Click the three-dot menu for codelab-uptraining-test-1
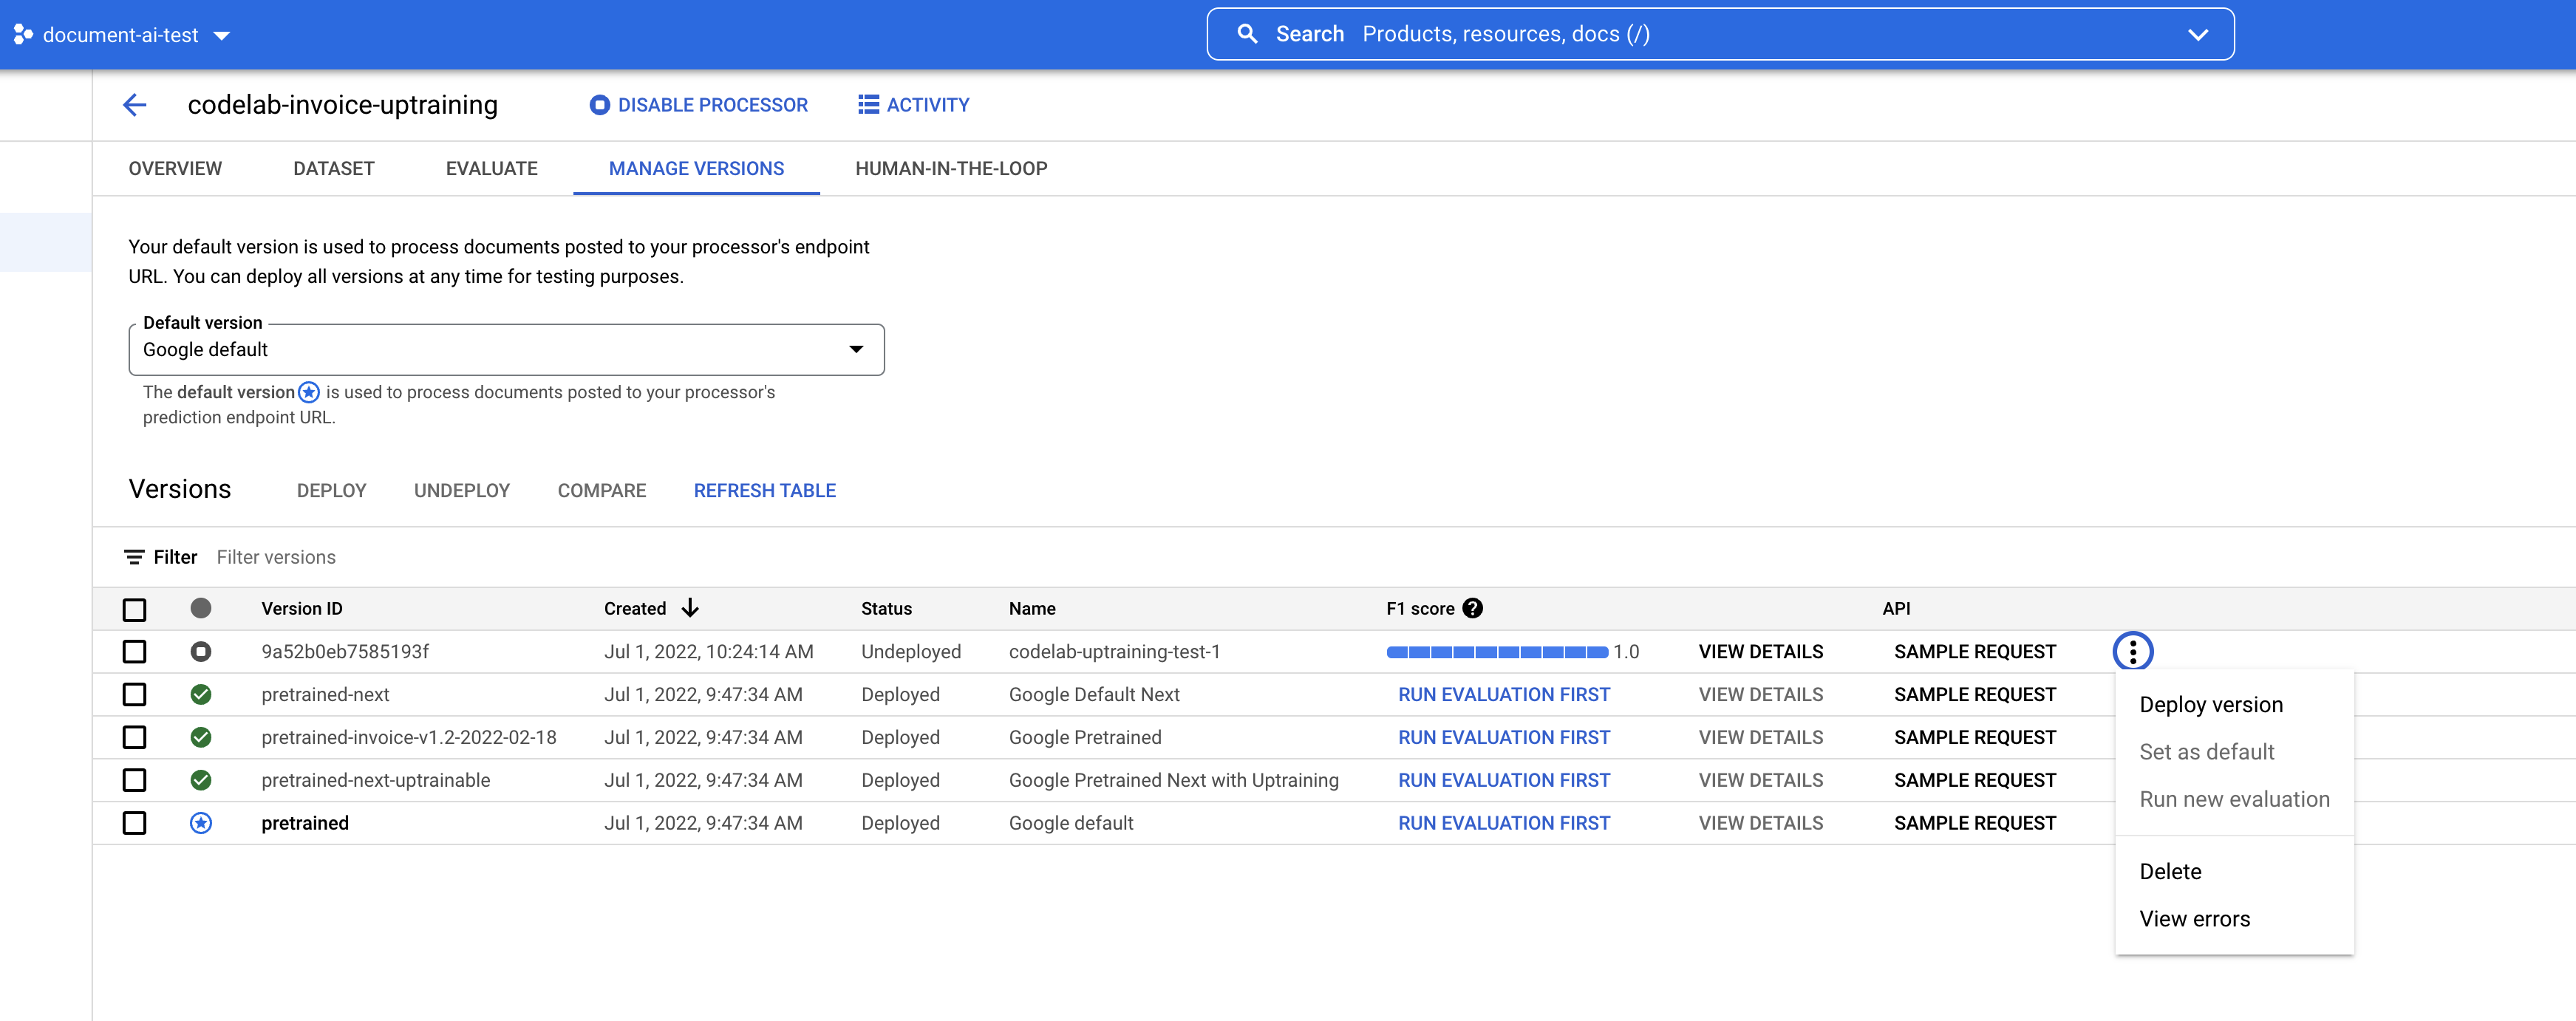This screenshot has width=2576, height=1021. (2132, 652)
